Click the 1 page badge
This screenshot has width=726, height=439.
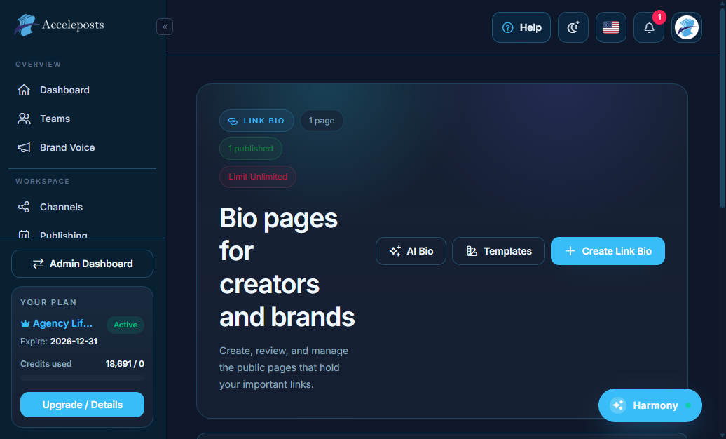click(x=322, y=121)
